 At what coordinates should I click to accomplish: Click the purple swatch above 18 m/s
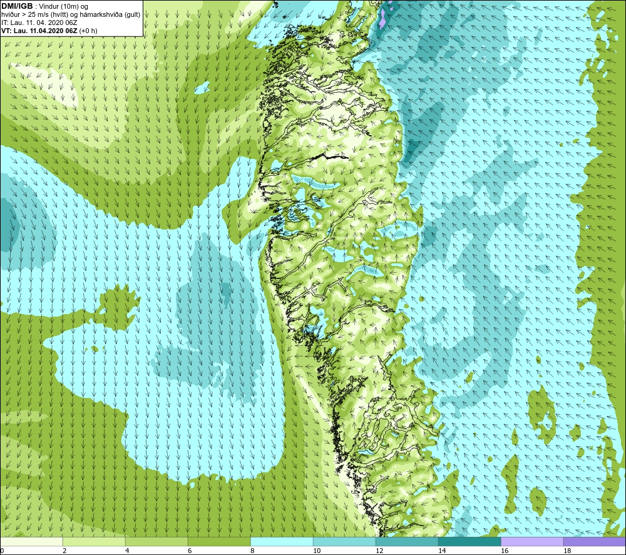click(595, 541)
